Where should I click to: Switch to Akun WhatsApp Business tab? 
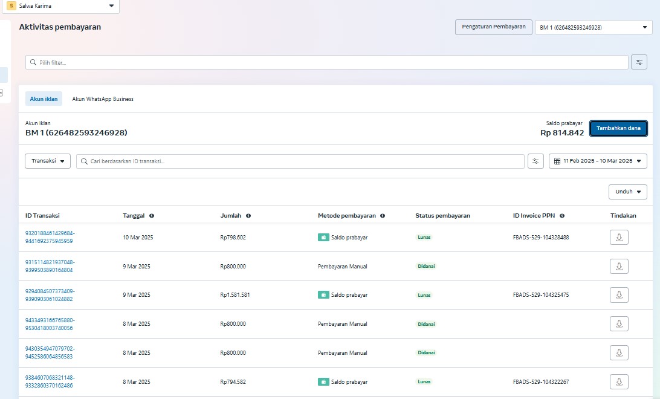click(103, 99)
